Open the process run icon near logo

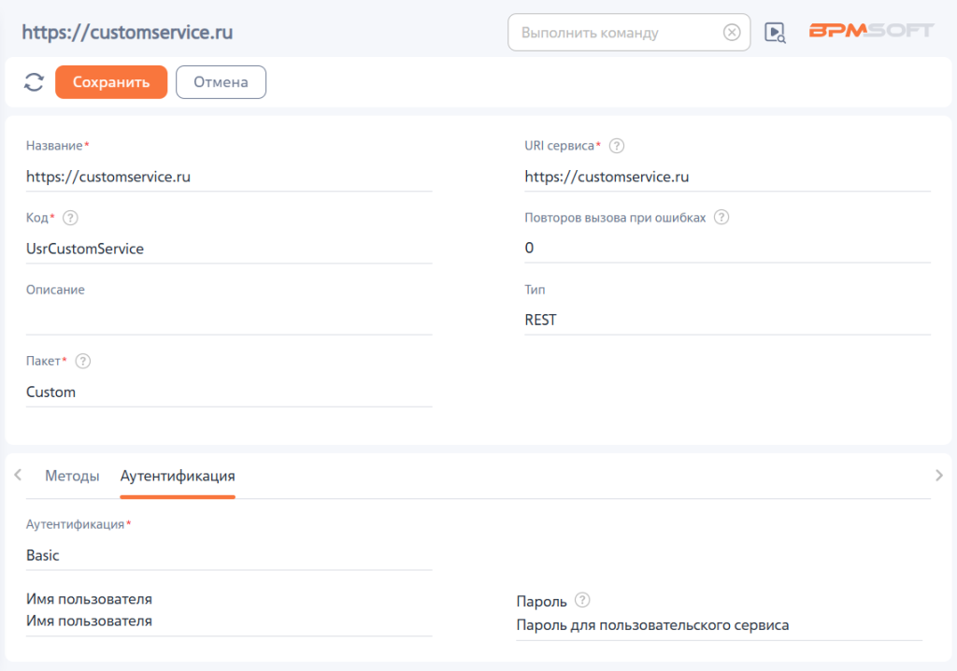click(775, 33)
